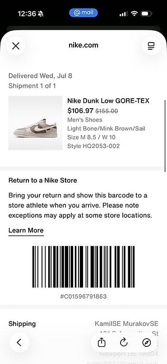This screenshot has height=364, width=167.
Task: Tap the battery indicator
Action: coord(146,14)
